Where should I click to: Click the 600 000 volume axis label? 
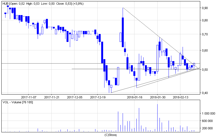point(207,121)
